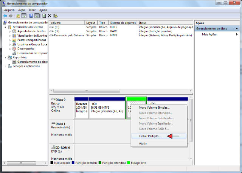Viewport: 242px width, 173px height.
Task: Select Repositório node in tree
Action: coord(20,57)
